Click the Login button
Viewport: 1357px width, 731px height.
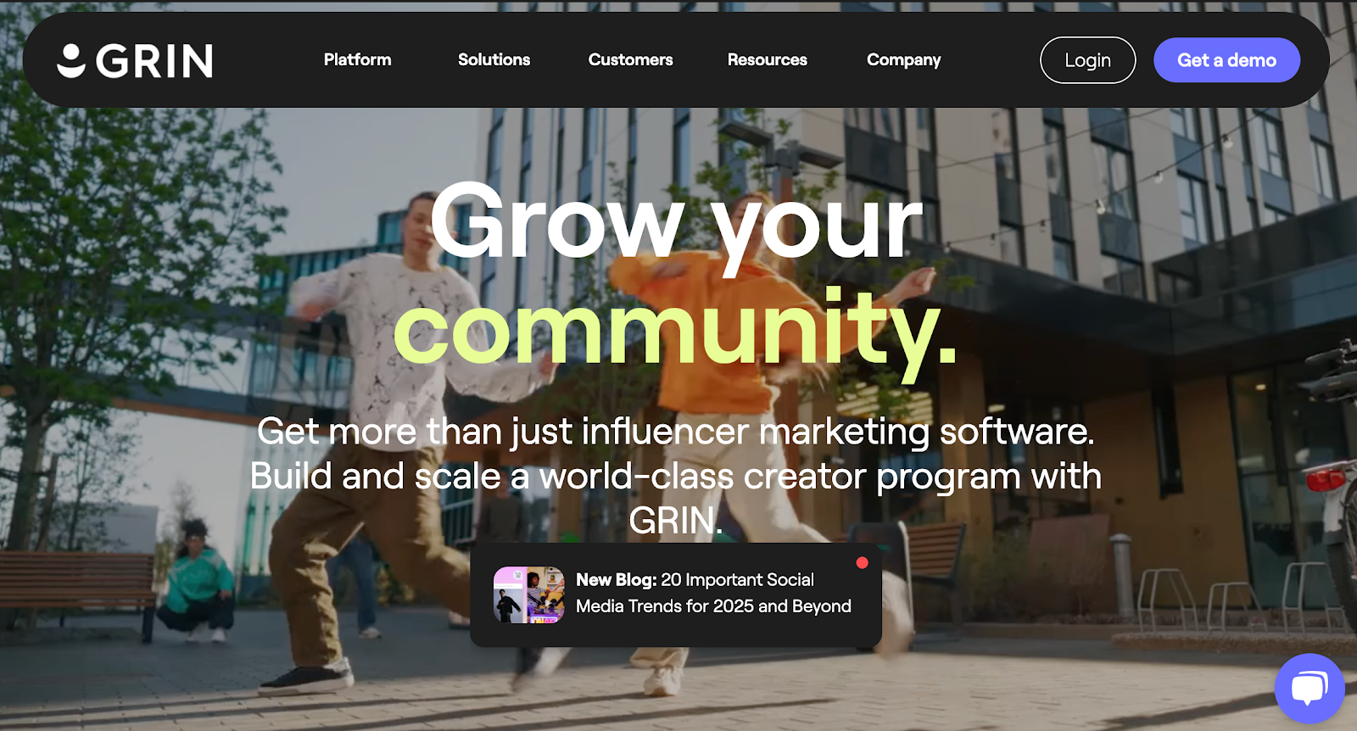[1087, 60]
